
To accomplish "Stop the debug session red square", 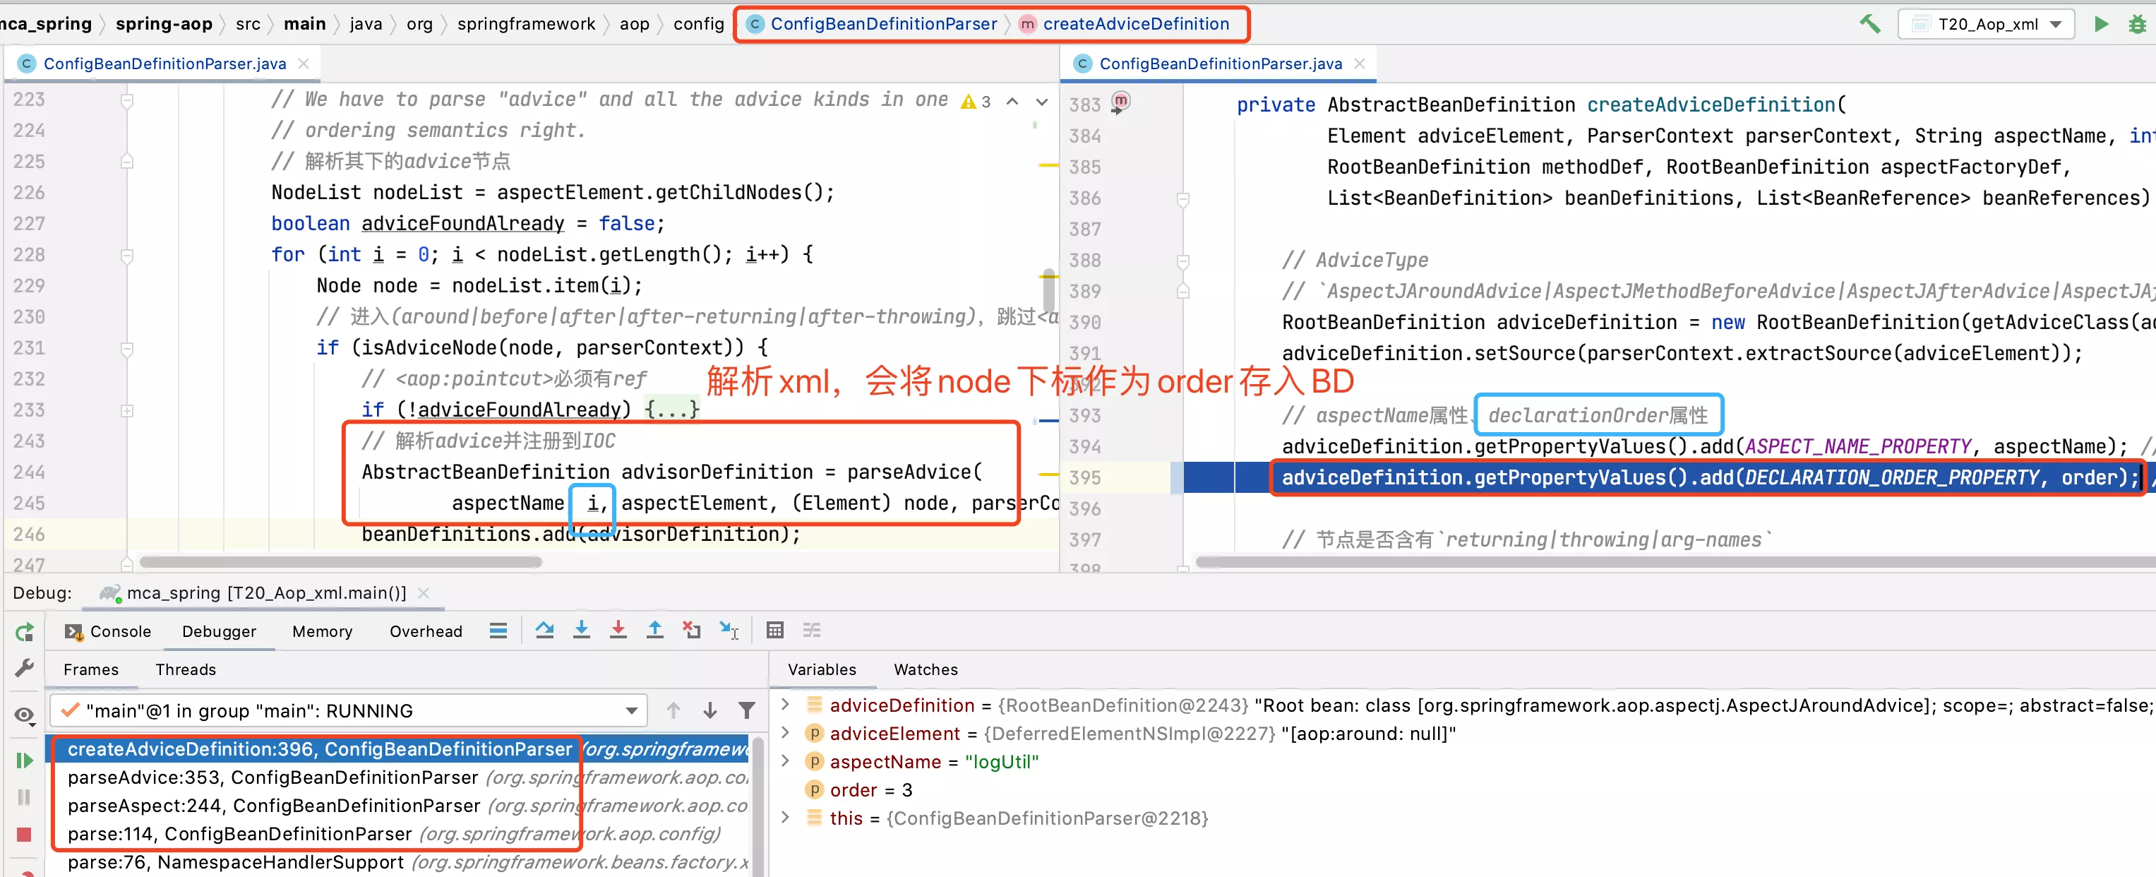I will click(24, 835).
